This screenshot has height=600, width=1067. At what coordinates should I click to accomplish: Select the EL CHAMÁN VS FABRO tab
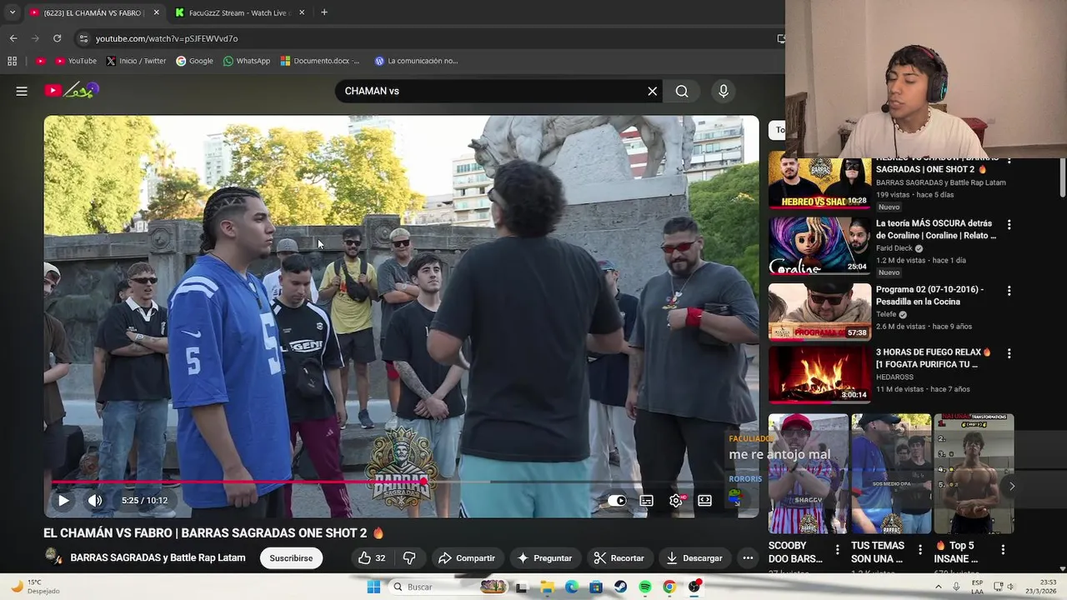coord(92,12)
